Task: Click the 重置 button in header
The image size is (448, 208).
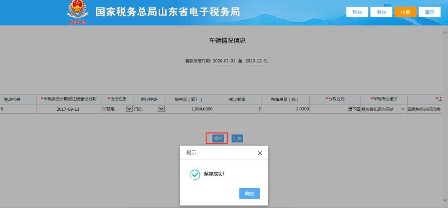Action: point(429,12)
